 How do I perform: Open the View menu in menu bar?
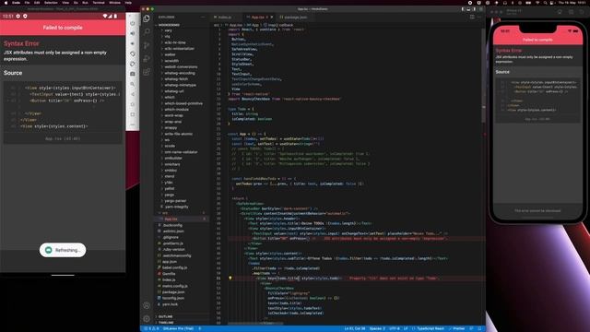65,3
